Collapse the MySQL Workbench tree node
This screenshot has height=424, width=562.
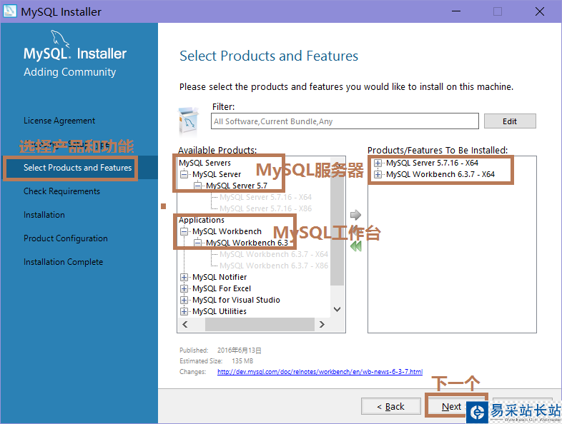point(184,231)
